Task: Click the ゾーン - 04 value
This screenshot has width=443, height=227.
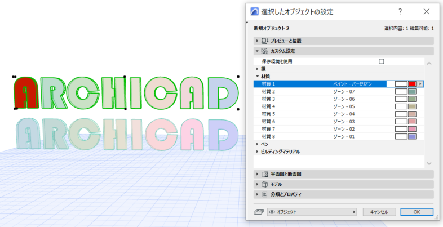Action: (344, 114)
